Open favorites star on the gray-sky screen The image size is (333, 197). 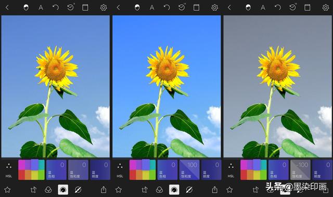(x=229, y=190)
